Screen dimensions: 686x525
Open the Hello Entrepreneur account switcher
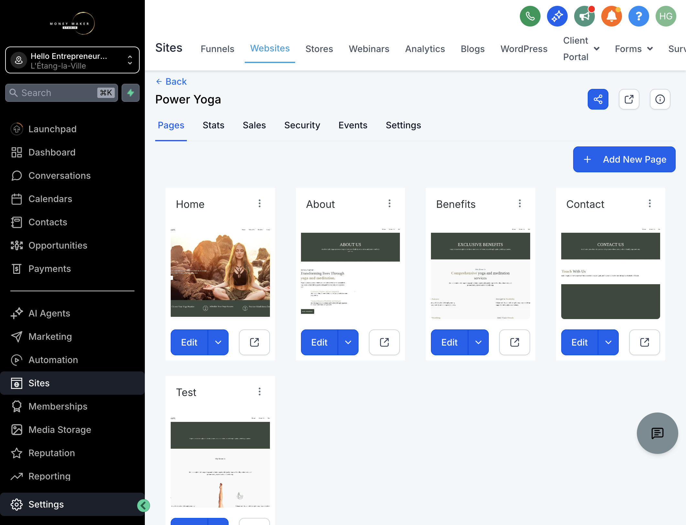72,60
